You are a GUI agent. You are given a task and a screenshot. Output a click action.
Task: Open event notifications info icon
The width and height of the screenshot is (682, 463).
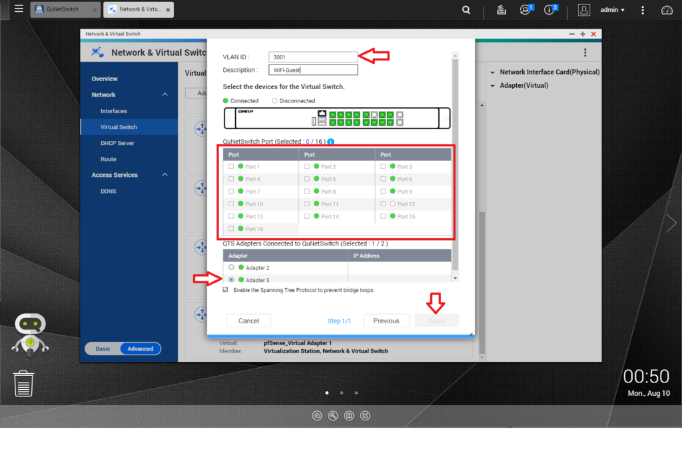[x=550, y=9]
